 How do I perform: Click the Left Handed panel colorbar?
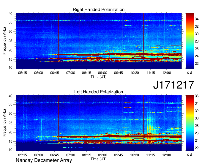[190, 123]
